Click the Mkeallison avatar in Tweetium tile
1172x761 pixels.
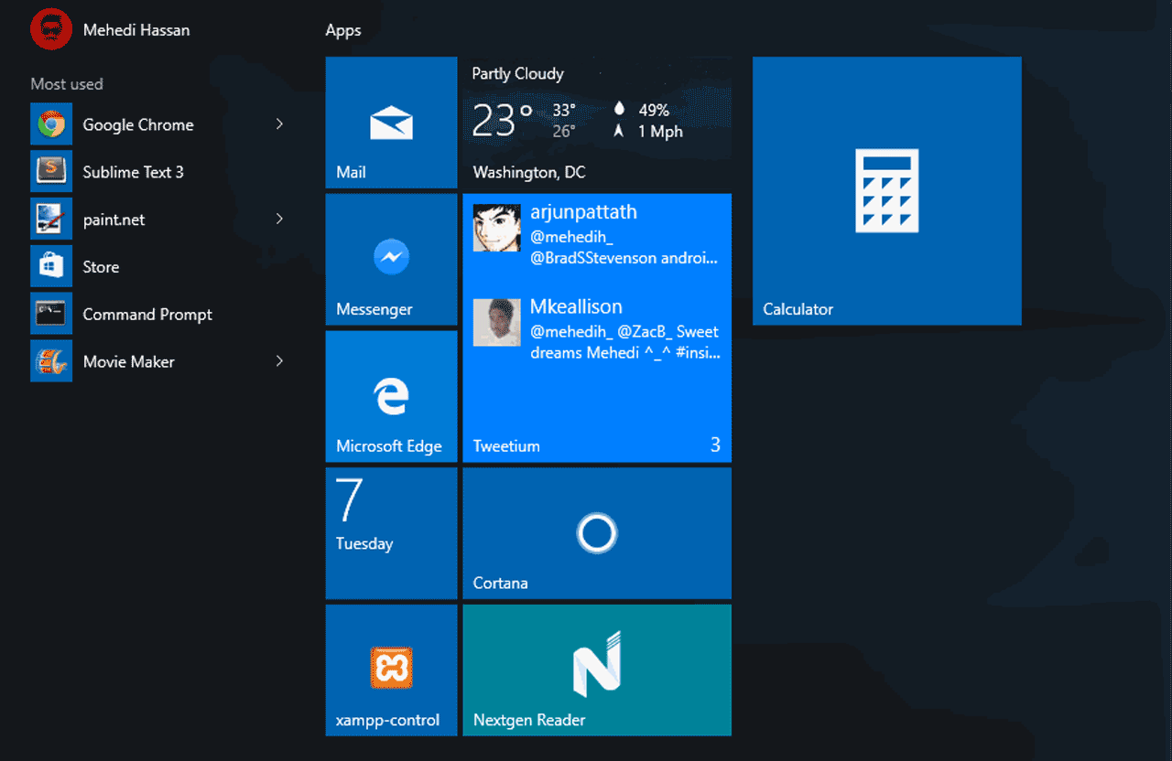tap(497, 322)
